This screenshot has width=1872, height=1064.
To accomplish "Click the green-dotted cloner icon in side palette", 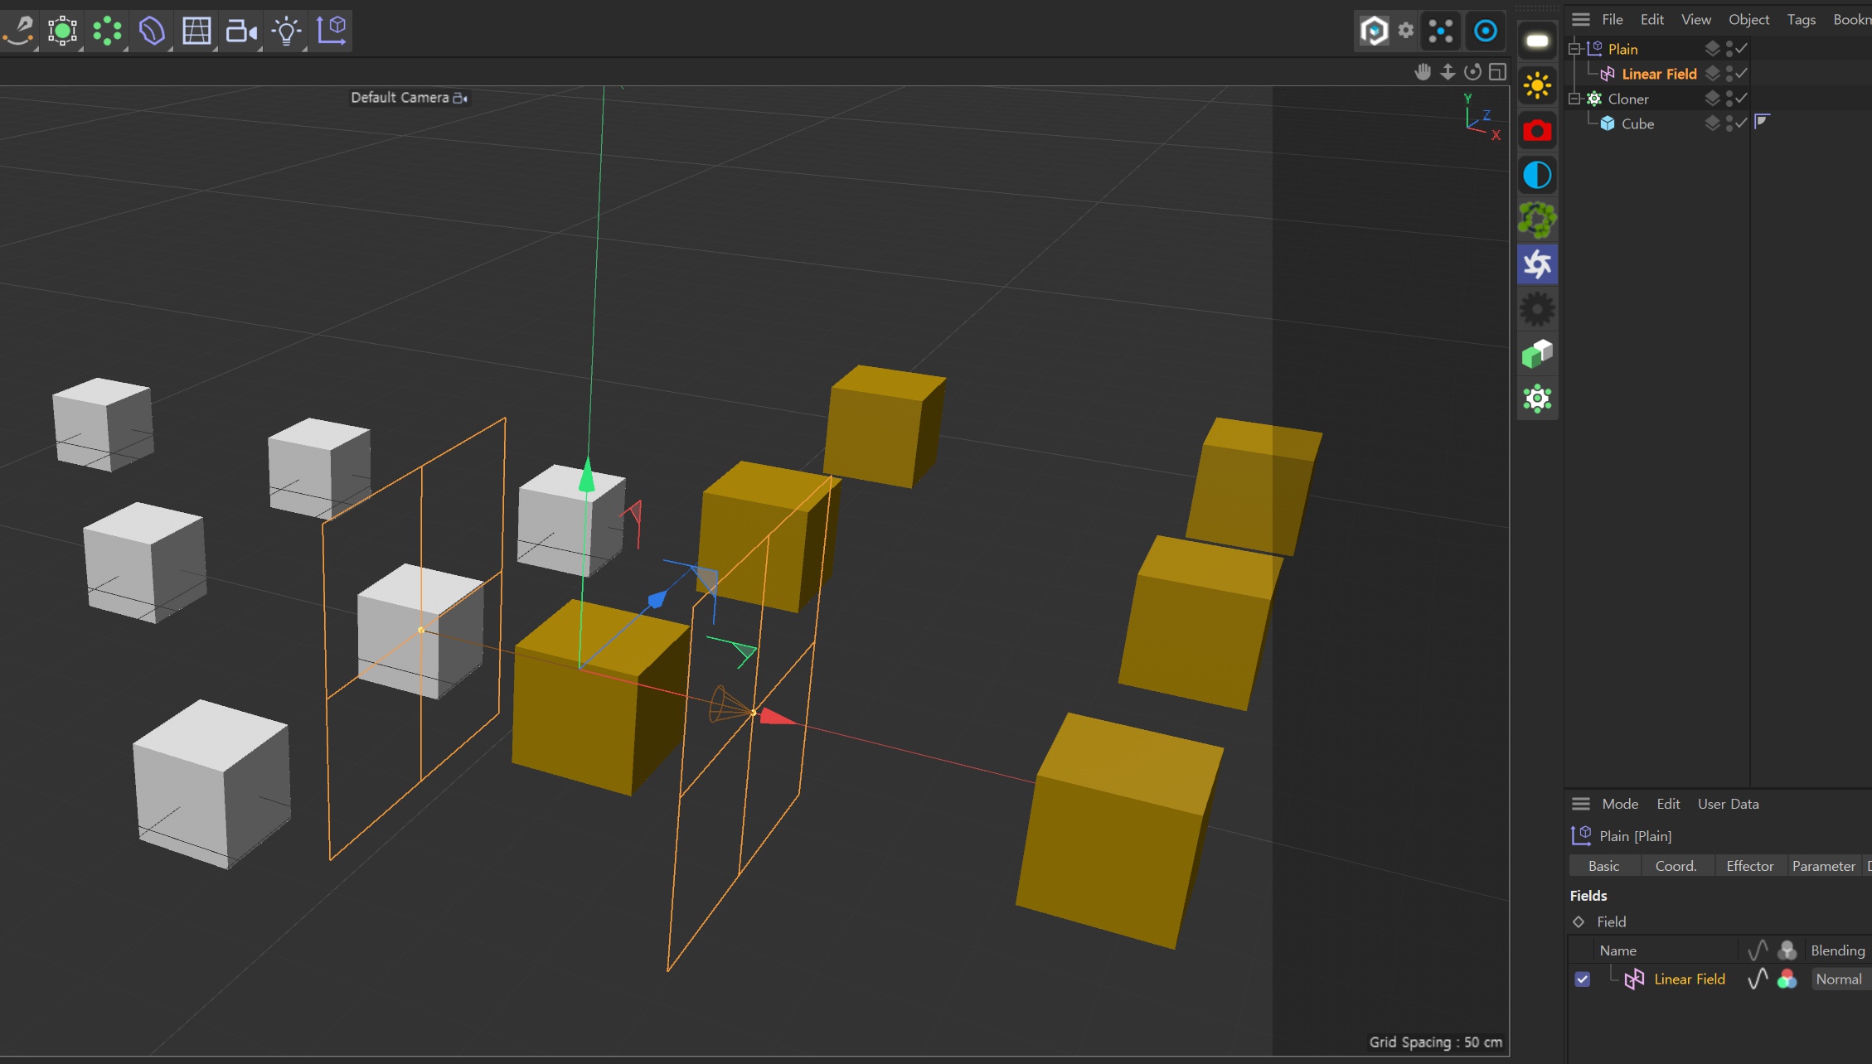I will point(1537,399).
